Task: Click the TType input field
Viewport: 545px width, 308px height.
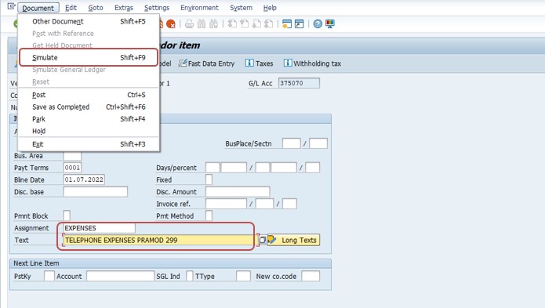Action: [243, 277]
